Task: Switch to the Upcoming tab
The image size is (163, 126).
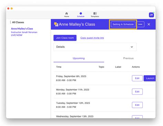Action: 79,58
